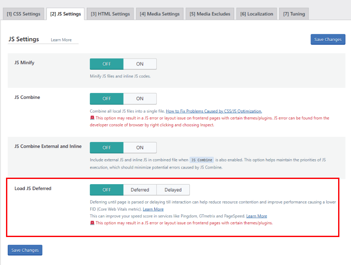This screenshot has height=265, width=351.
Task: Open the [6] Localization tab
Action: click(x=256, y=14)
